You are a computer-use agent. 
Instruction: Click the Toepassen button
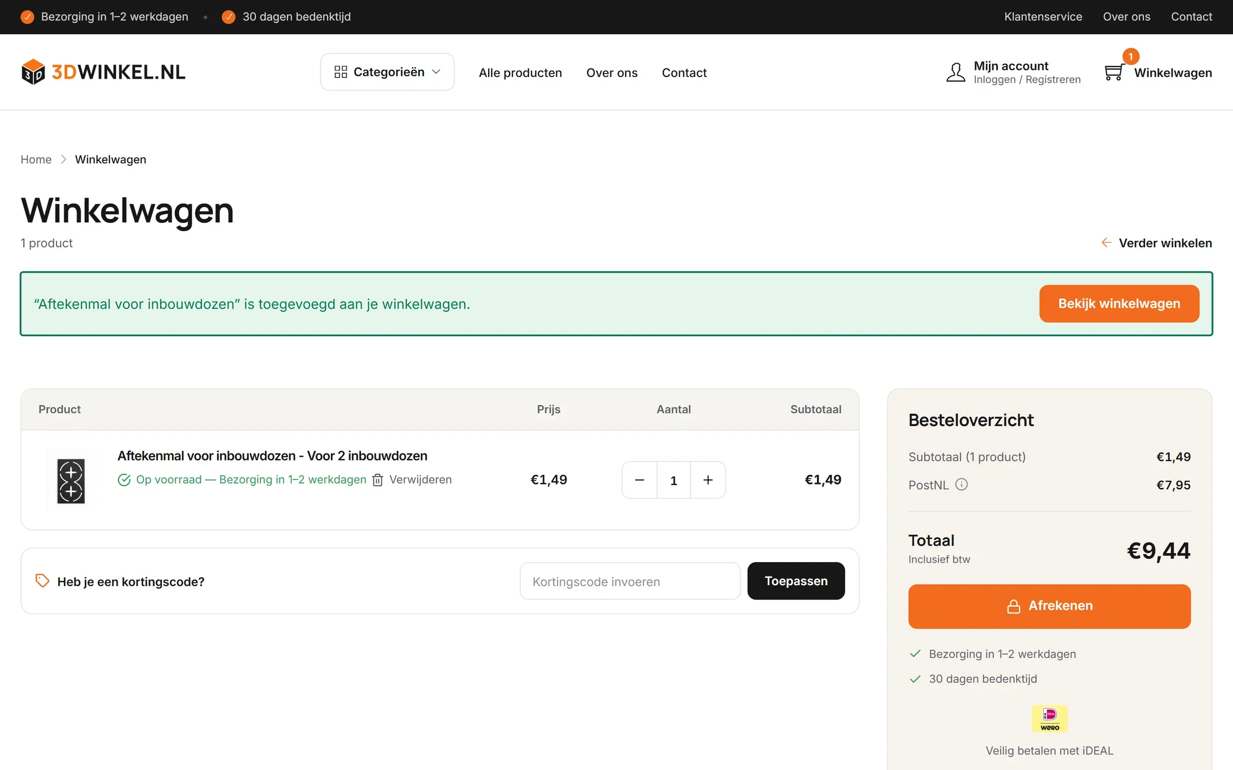click(x=796, y=581)
